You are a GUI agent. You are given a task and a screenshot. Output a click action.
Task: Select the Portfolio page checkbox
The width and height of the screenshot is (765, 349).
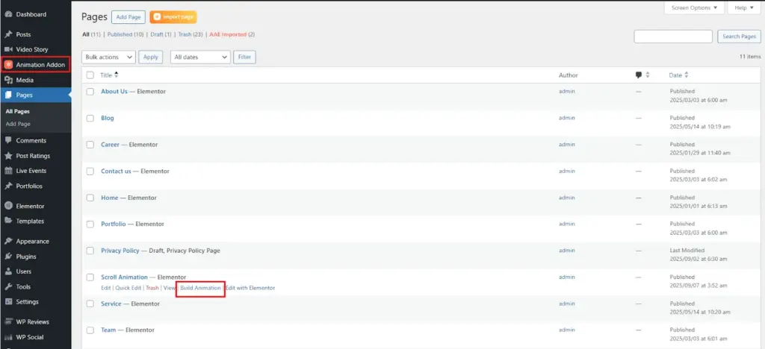tap(90, 224)
